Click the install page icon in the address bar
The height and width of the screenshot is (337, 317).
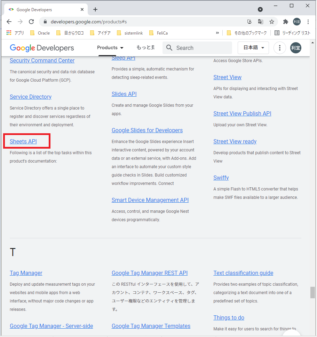click(249, 21)
